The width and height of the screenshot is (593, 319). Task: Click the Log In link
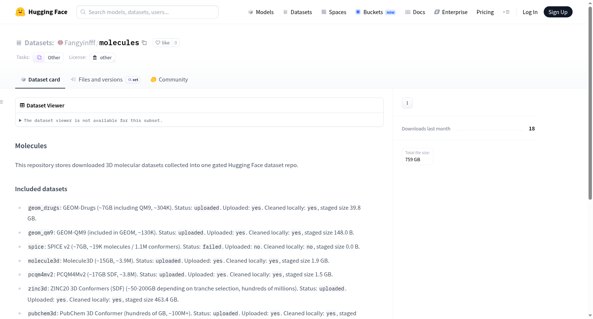pos(530,12)
